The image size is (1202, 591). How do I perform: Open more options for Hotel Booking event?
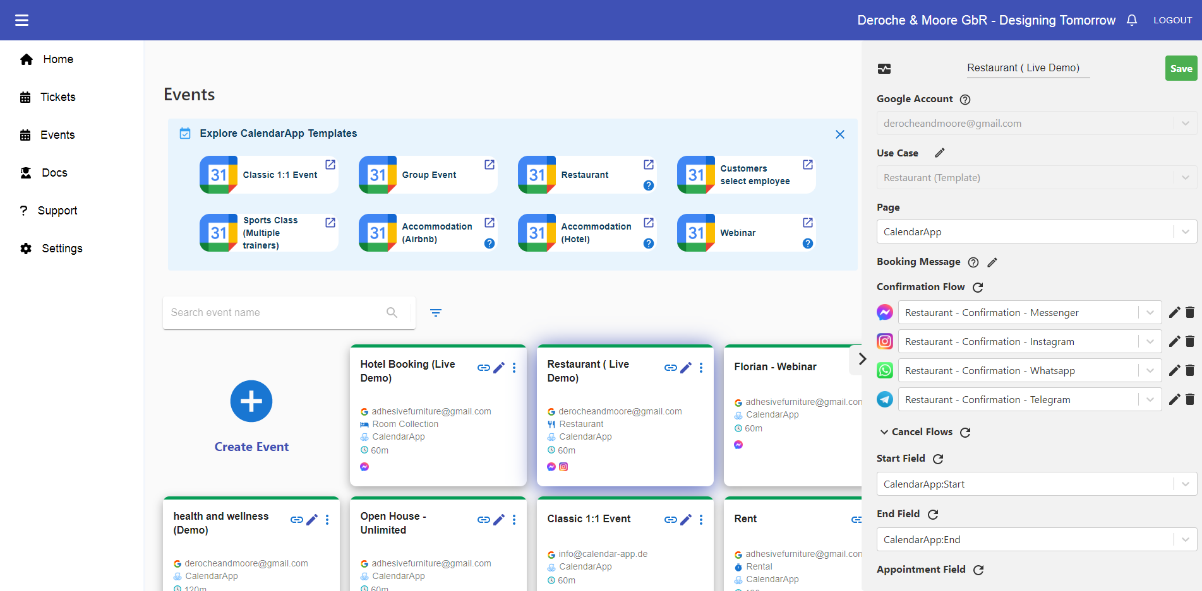(x=514, y=368)
